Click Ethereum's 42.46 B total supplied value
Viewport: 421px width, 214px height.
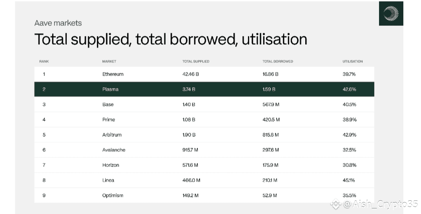click(191, 74)
